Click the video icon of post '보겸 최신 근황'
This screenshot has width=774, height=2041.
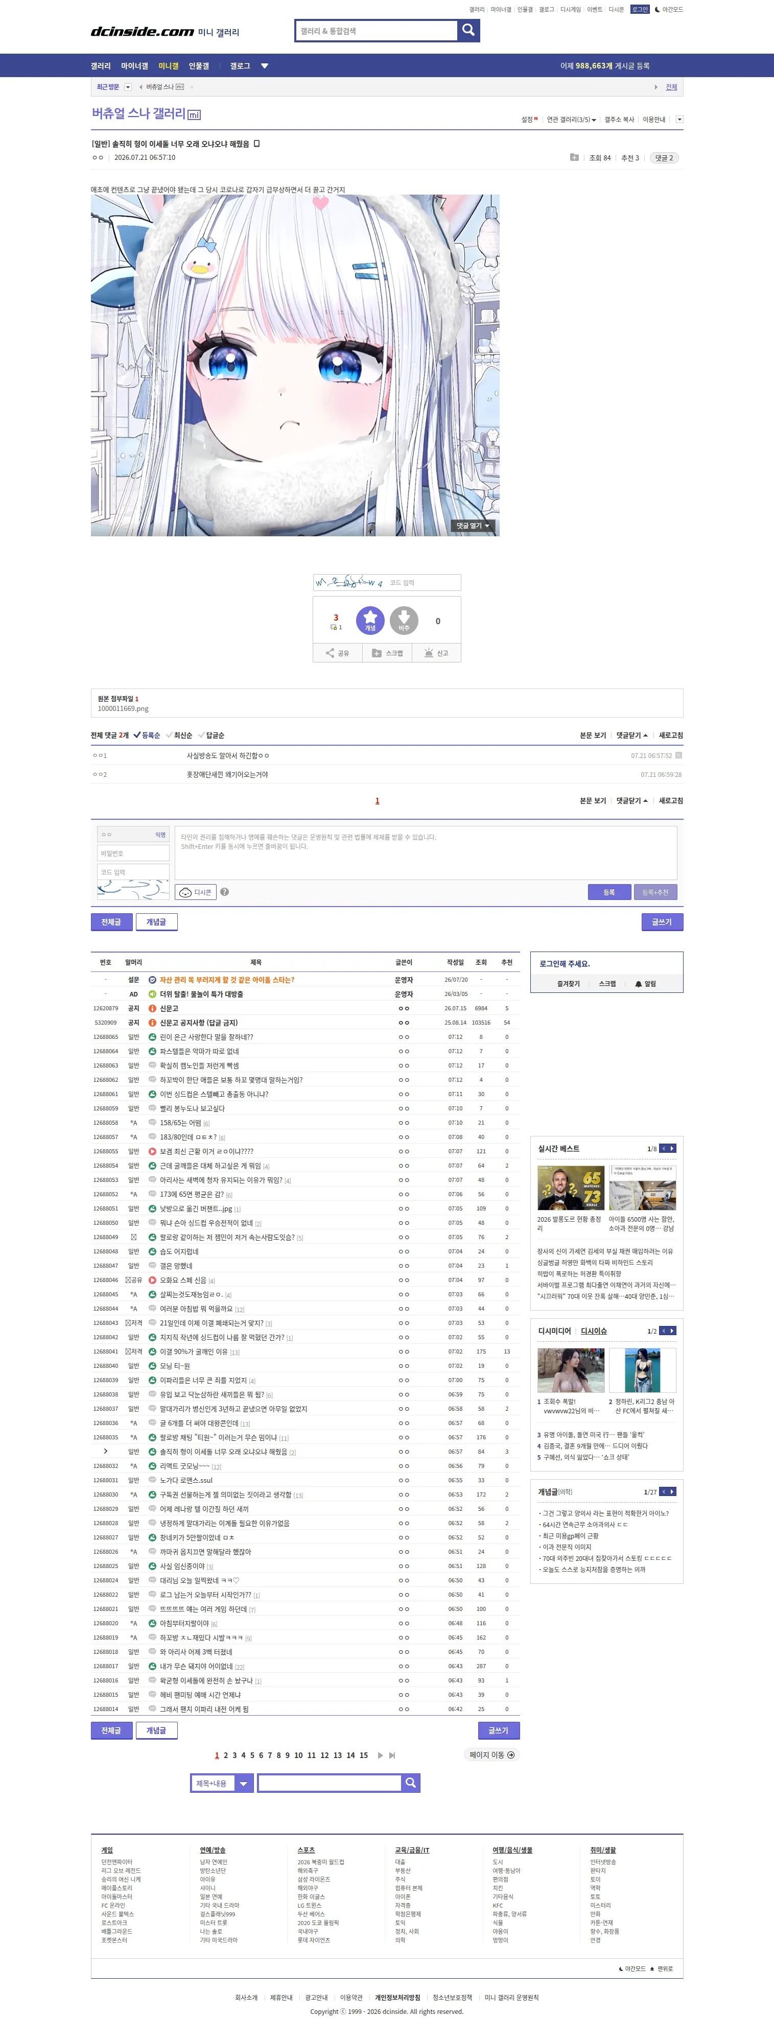(x=152, y=1151)
